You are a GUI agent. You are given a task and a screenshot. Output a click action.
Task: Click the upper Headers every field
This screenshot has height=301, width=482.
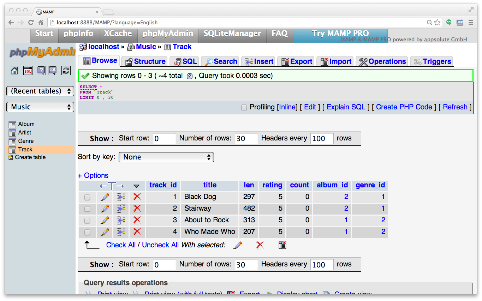coord(322,139)
